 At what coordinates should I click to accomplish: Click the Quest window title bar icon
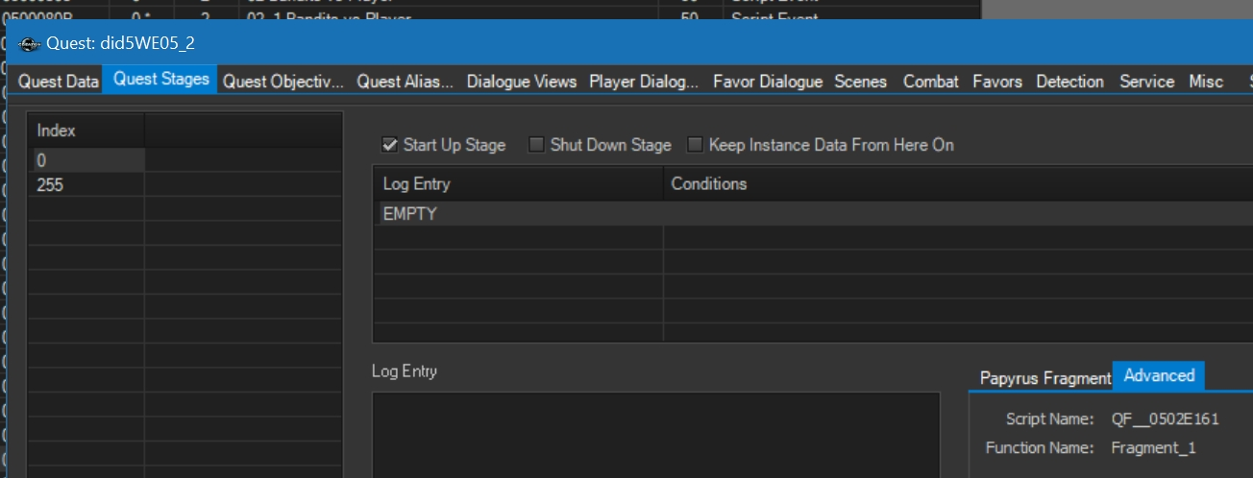point(30,44)
